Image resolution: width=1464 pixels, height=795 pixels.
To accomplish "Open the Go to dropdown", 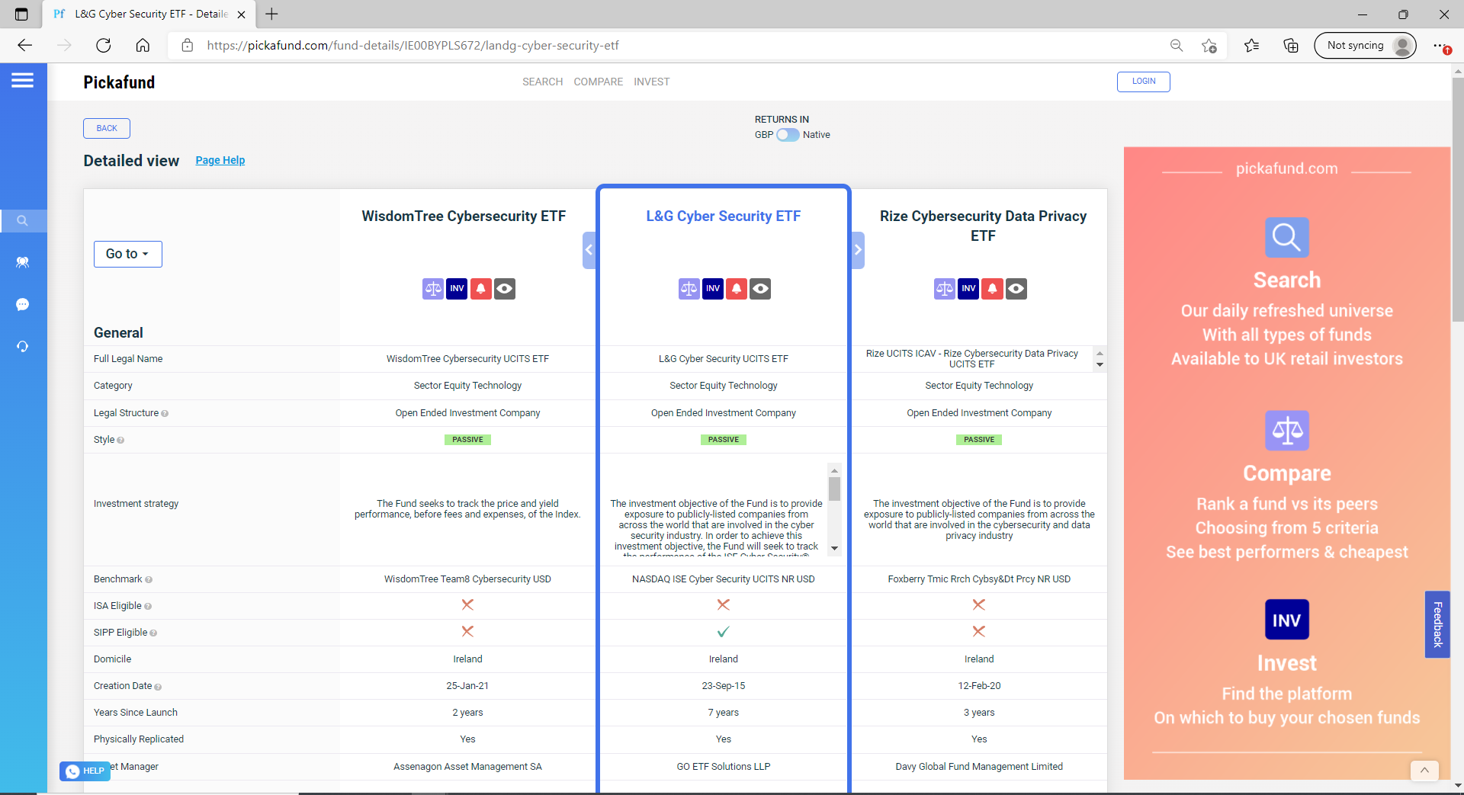I will 128,254.
